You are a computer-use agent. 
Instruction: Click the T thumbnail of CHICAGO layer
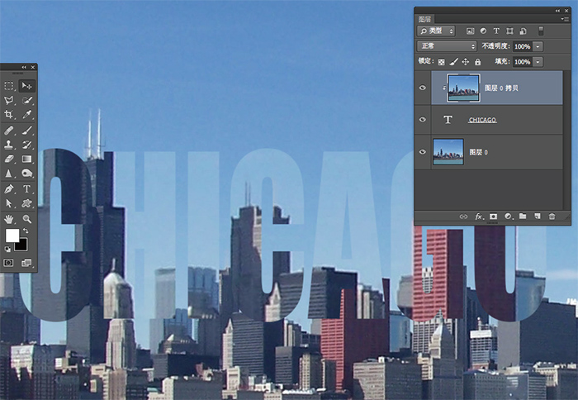[448, 120]
